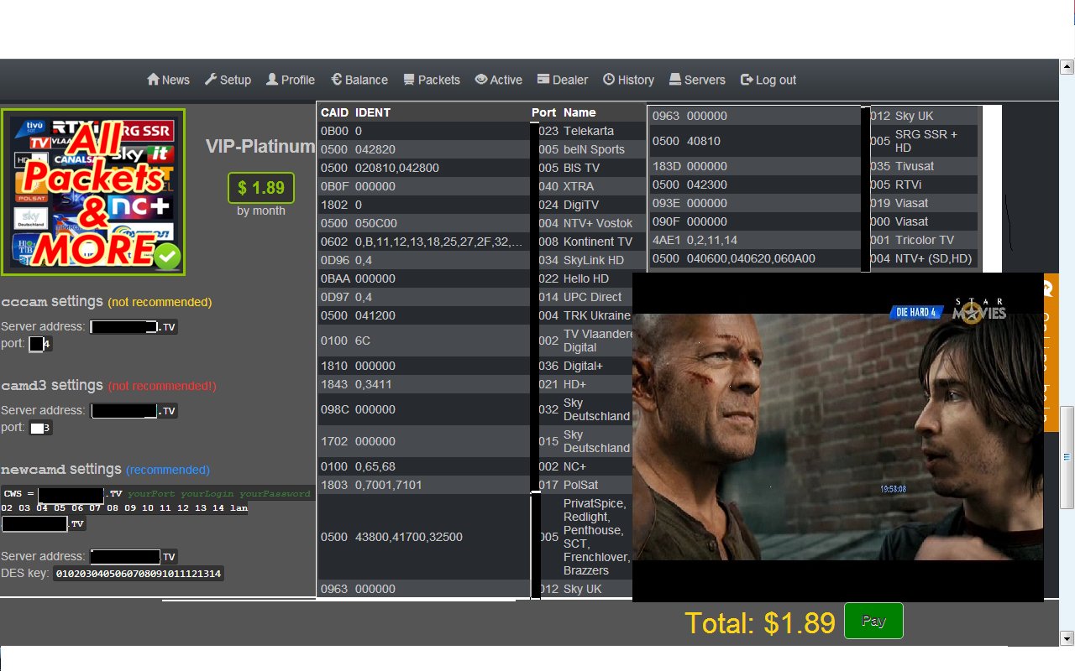This screenshot has width=1075, height=671.
Task: Open the Setup menu item
Action: tap(228, 80)
